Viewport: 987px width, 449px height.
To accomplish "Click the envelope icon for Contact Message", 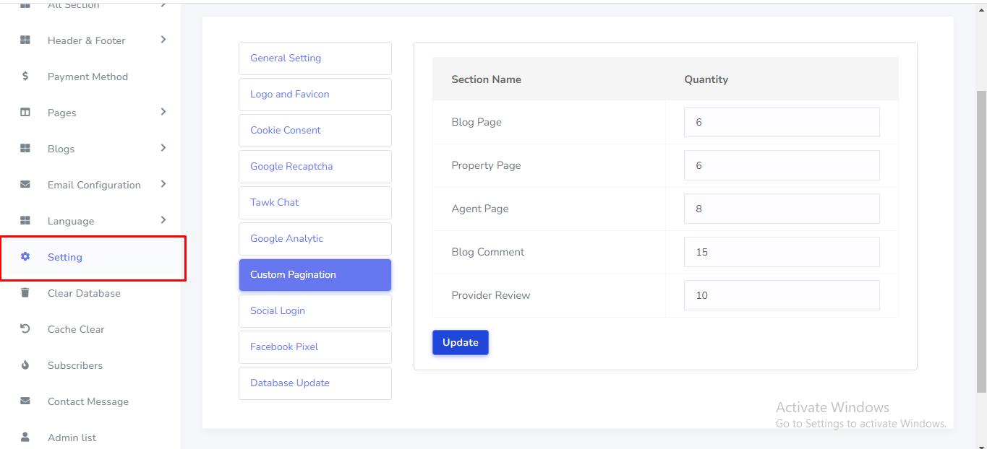I will pos(25,401).
